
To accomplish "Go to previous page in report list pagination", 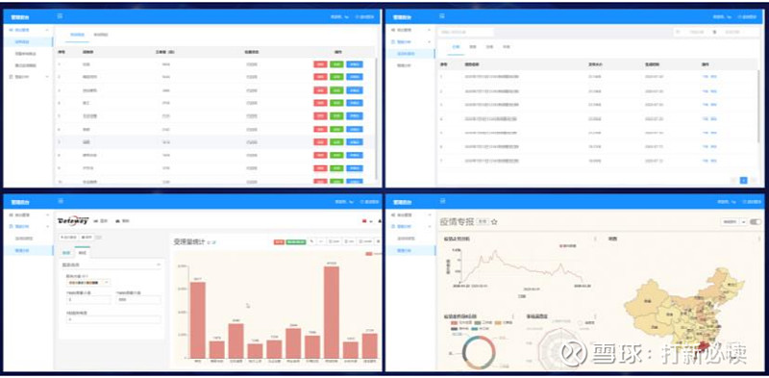I will coord(734,180).
